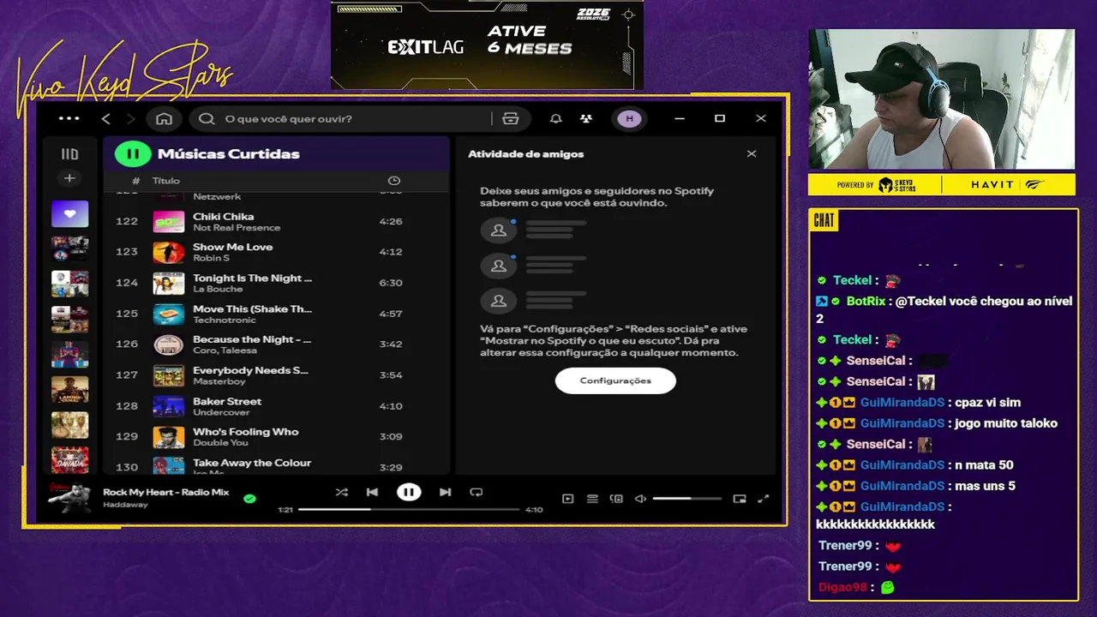
Task: Open artist Robin S link
Action: 211,258
